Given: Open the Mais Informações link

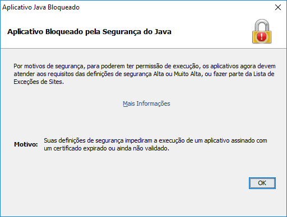Looking at the screenshot, I should pos(146,103).
